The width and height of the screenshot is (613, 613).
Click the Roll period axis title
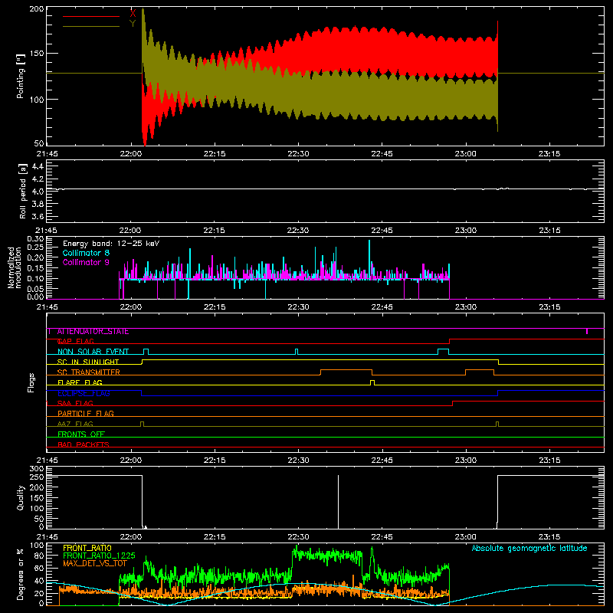click(22, 191)
